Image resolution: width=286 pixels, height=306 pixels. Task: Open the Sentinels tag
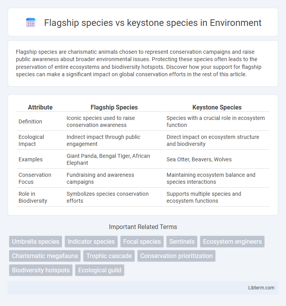[182, 242]
